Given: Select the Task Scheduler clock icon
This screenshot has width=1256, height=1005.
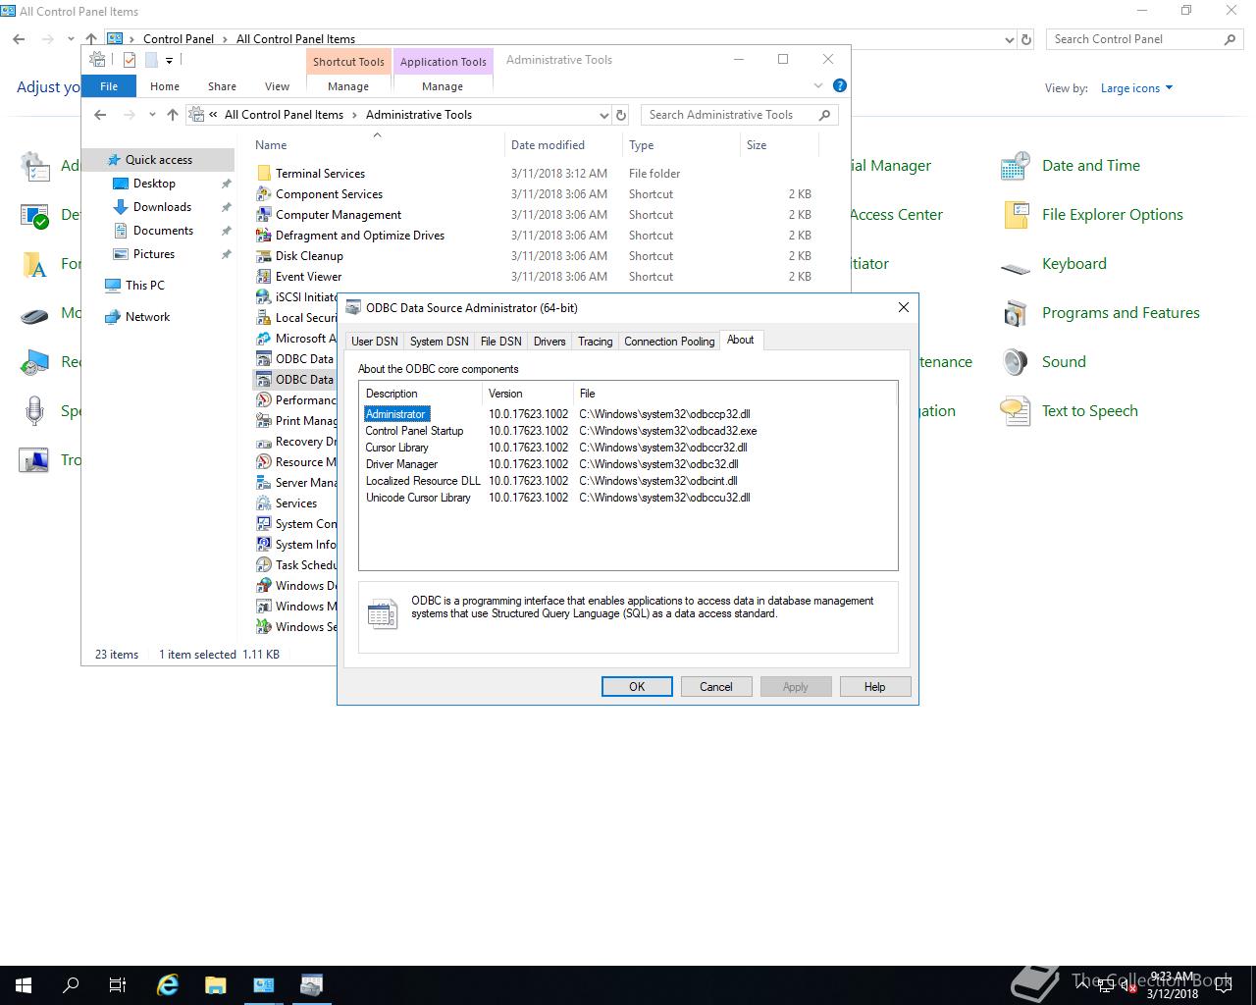Looking at the screenshot, I should [x=263, y=565].
